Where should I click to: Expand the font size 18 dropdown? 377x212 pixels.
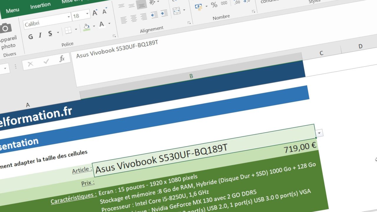pos(87,14)
